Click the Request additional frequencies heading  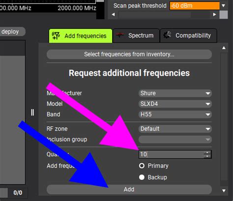tap(129, 73)
